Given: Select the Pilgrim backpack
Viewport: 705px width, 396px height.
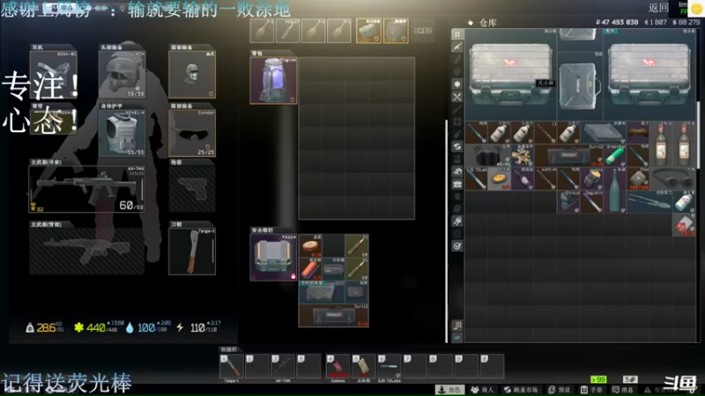Looking at the screenshot, I should click(x=273, y=80).
